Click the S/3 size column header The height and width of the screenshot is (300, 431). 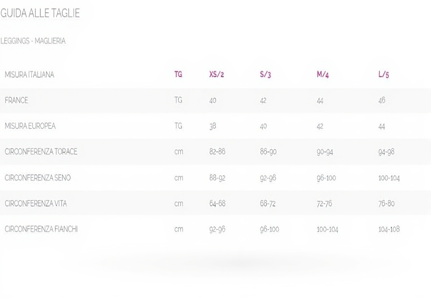point(265,75)
